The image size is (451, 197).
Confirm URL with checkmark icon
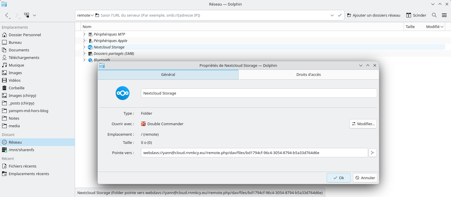339,15
